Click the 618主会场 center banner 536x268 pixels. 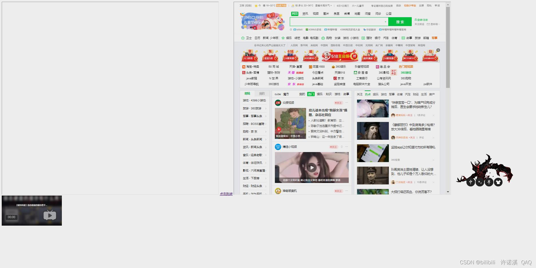(340, 56)
